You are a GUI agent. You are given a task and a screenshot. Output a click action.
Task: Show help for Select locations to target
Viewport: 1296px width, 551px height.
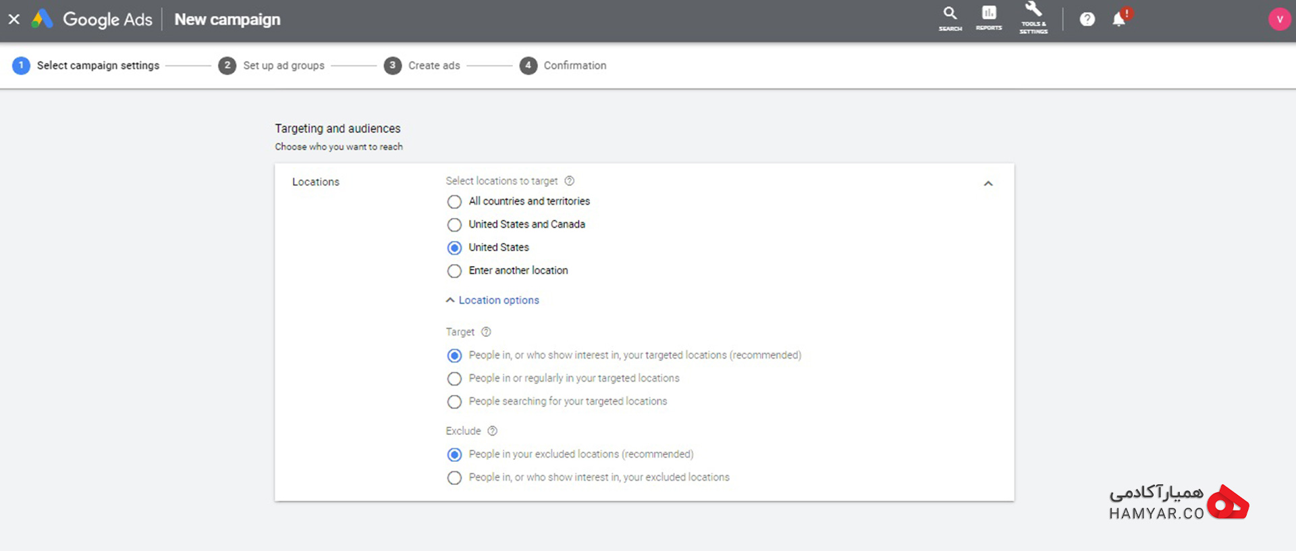[570, 181]
